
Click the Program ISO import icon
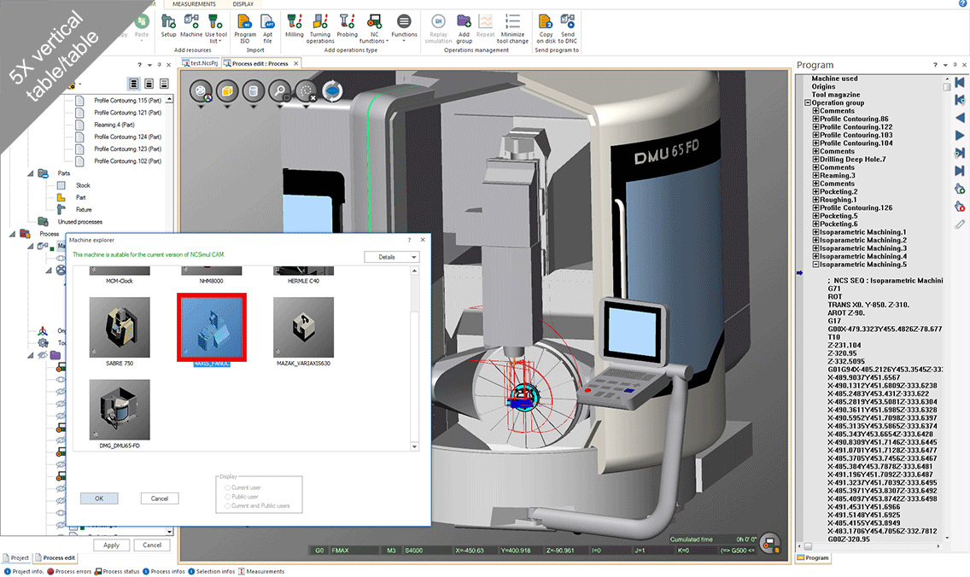coord(245,22)
